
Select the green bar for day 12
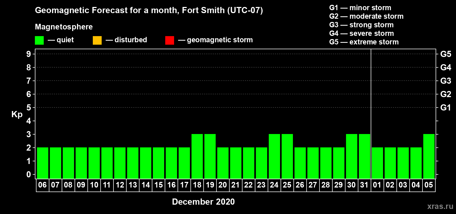[x=120, y=163]
